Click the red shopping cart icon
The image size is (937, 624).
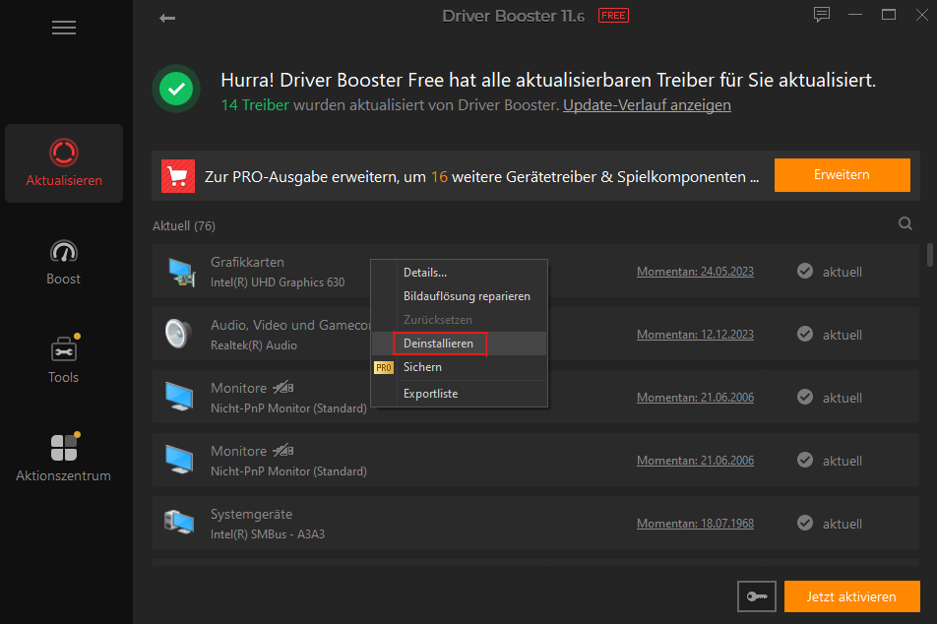178,176
